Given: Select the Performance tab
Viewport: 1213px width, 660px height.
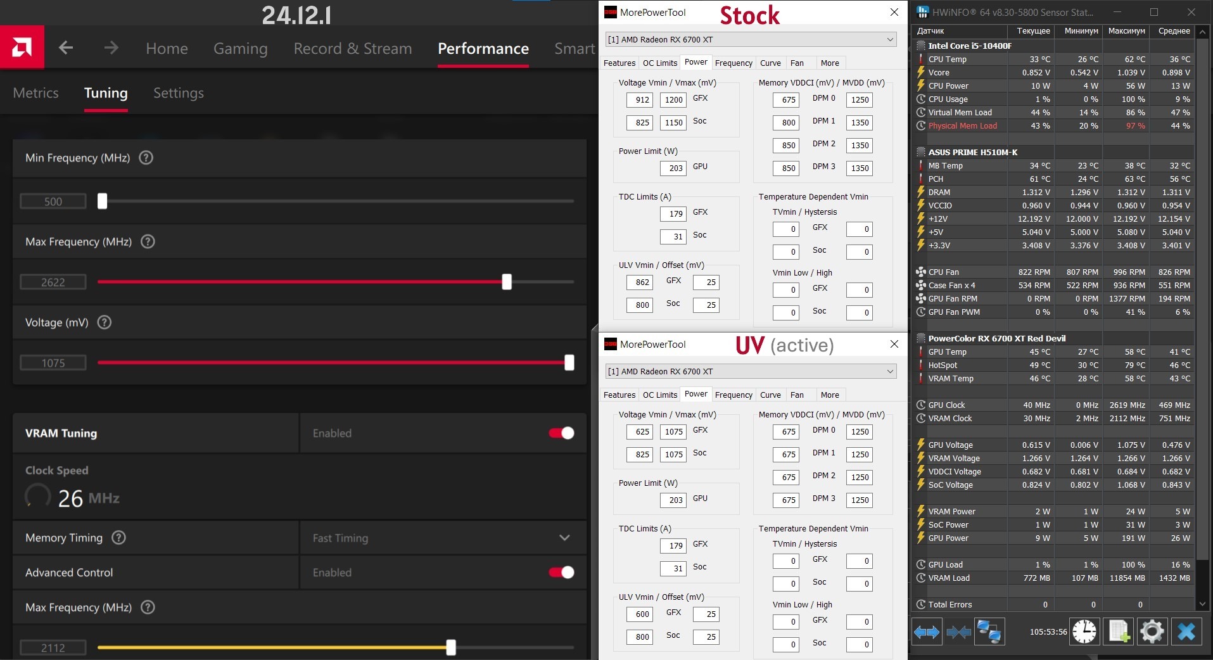Looking at the screenshot, I should click(x=483, y=49).
